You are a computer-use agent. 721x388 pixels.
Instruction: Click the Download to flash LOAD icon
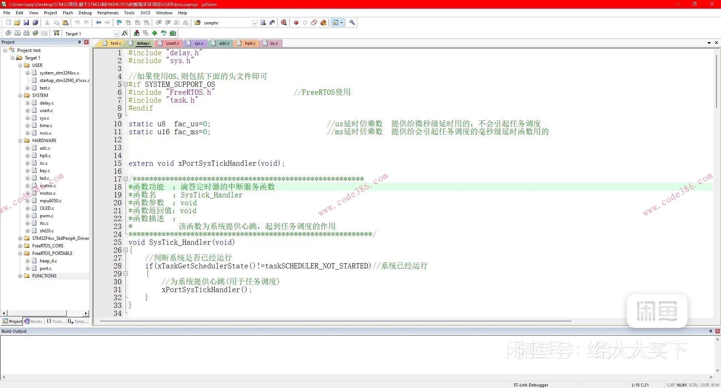click(x=56, y=33)
